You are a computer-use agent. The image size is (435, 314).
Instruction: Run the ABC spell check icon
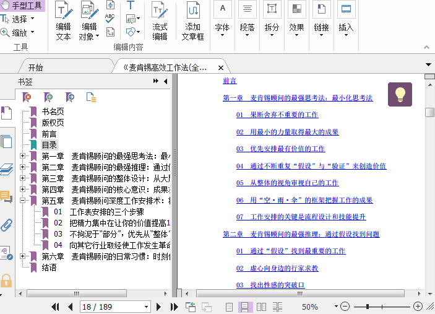pyautogui.click(x=110, y=19)
